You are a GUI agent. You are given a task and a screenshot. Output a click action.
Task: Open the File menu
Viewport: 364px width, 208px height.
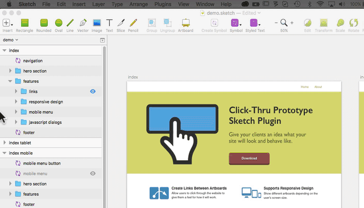click(46, 4)
